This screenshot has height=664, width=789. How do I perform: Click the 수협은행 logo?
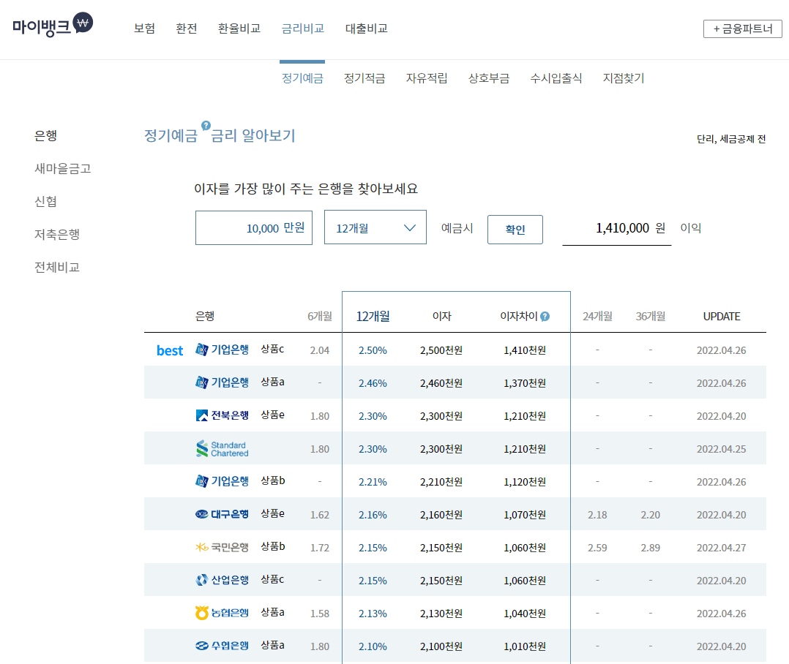tap(222, 646)
